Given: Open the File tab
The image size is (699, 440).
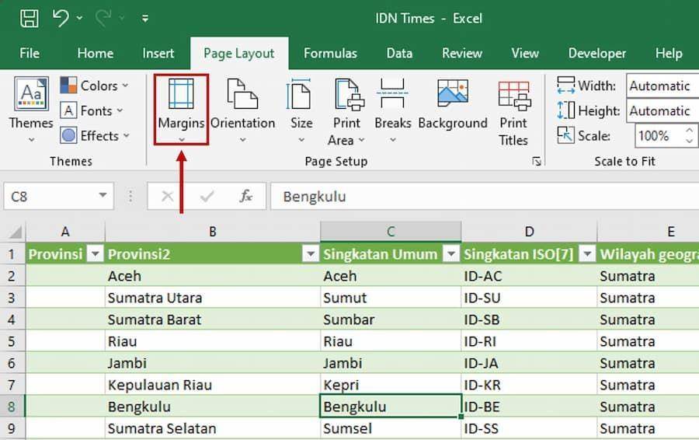Looking at the screenshot, I should pyautogui.click(x=30, y=53).
